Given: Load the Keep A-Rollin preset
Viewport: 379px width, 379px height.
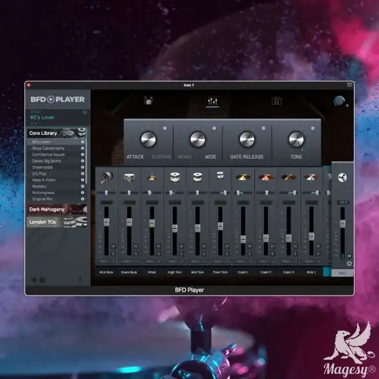Looking at the screenshot, I should coord(44,180).
